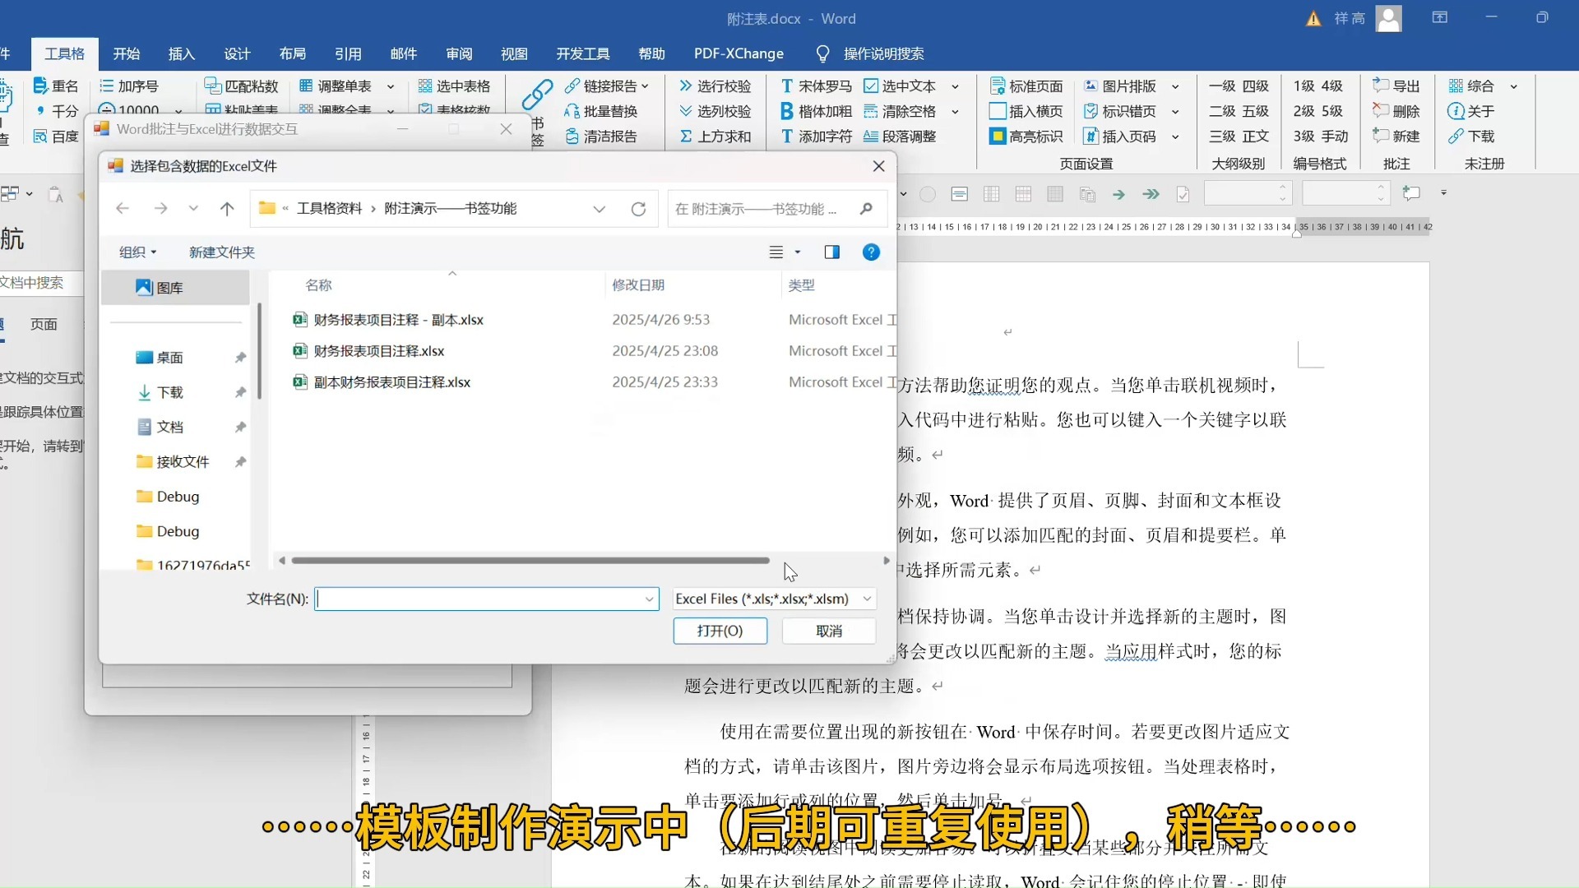Go up one folder level in dialog
The height and width of the screenshot is (888, 1579).
(227, 209)
